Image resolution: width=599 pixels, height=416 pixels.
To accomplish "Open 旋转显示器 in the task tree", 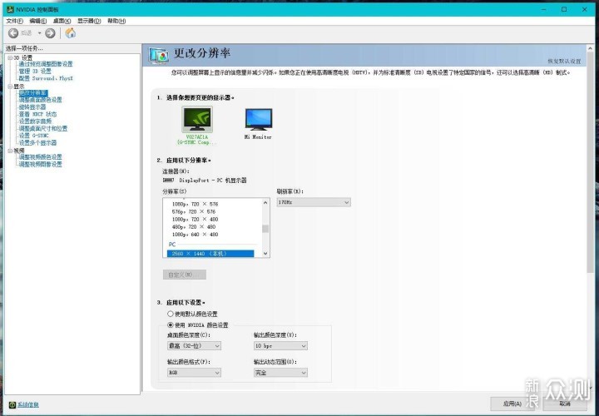I will coord(32,107).
